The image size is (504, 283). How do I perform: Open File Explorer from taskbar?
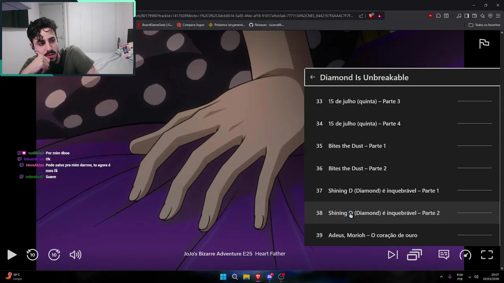[x=246, y=277]
